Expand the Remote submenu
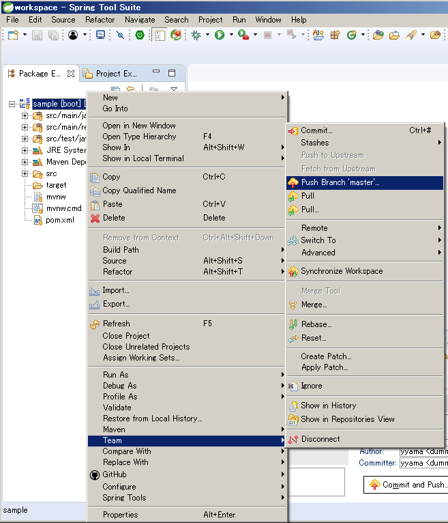Image resolution: width=448 pixels, height=523 pixels. point(365,228)
